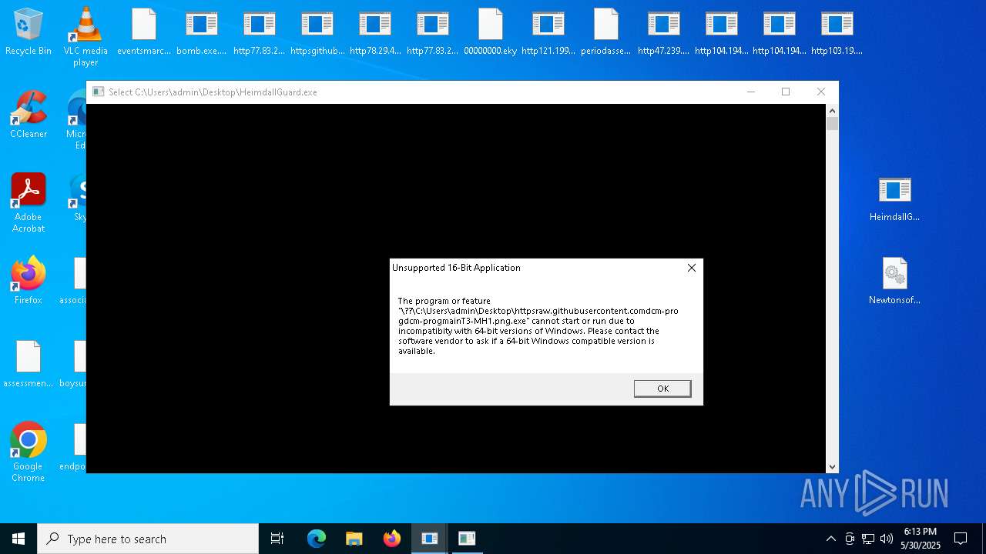
Task: Open the CCleaner desktop shortcut
Action: pyautogui.click(x=29, y=115)
